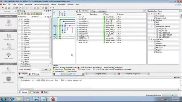Click the EDK Install tree icon
The width and height of the screenshot is (182, 102).
pyautogui.click(x=22, y=20)
